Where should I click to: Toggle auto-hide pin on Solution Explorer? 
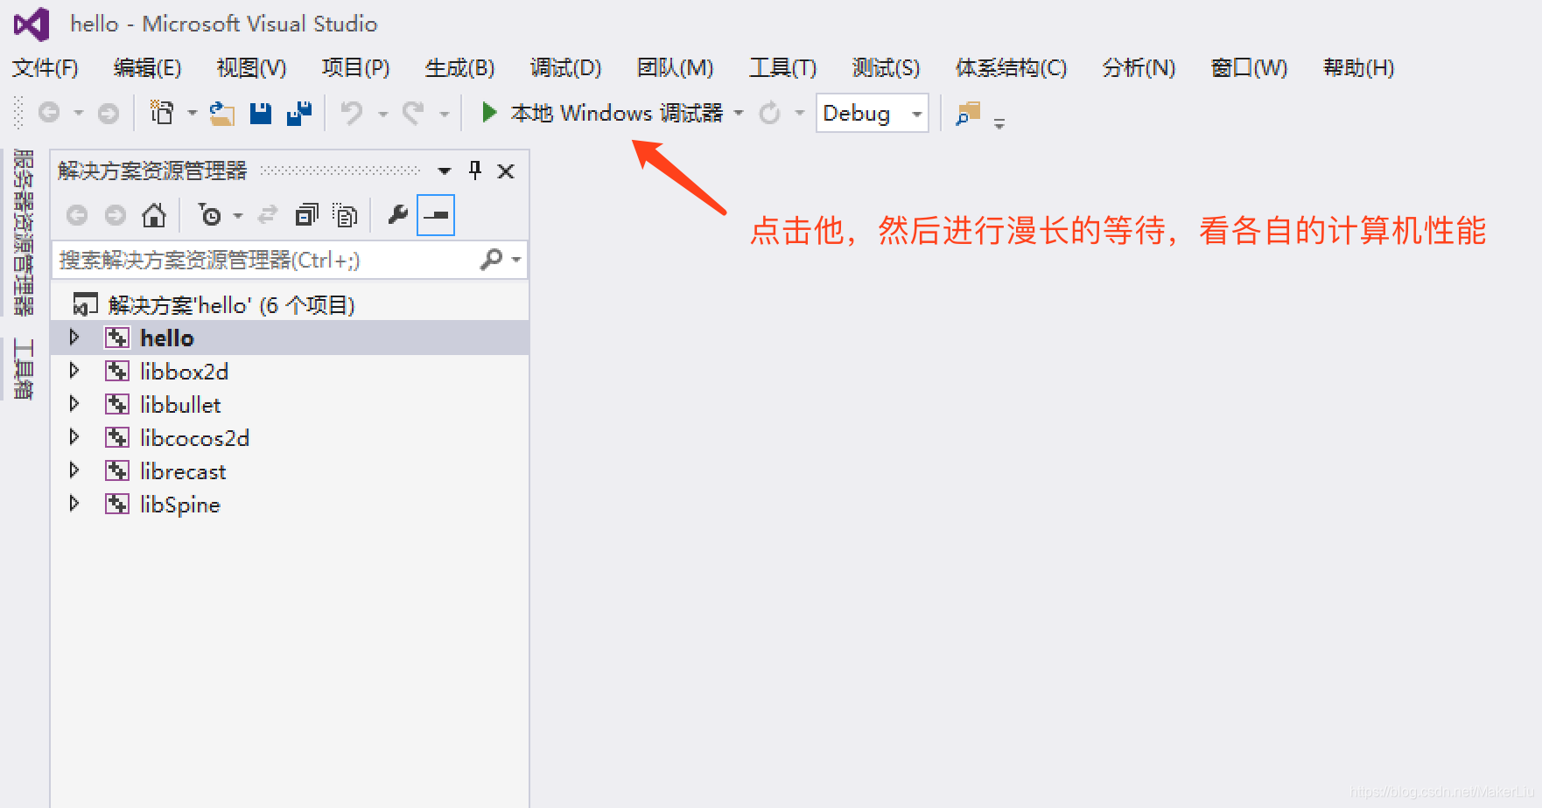pyautogui.click(x=475, y=171)
